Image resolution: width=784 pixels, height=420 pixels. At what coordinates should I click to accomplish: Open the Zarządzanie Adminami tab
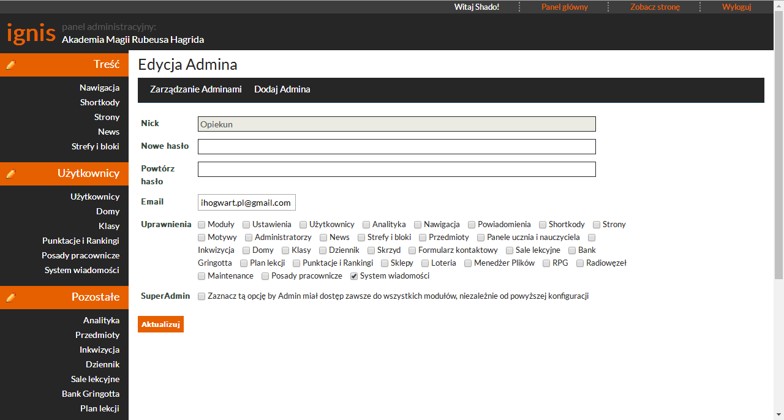(x=196, y=89)
